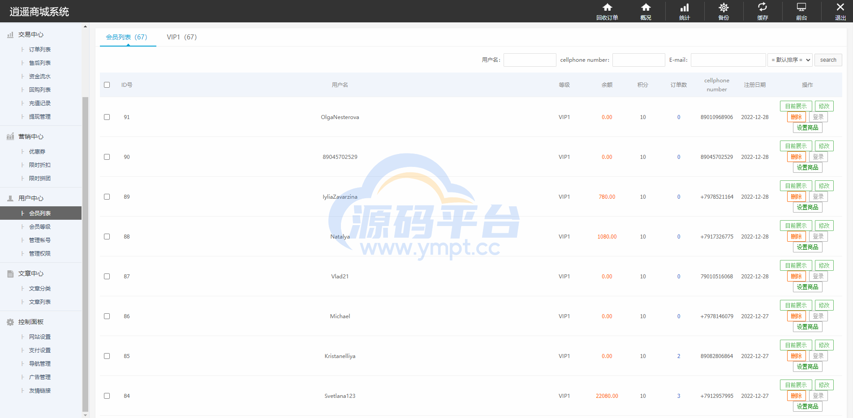Click 修改 for user ID 90
Viewport: 853px width, 418px height.
(824, 146)
